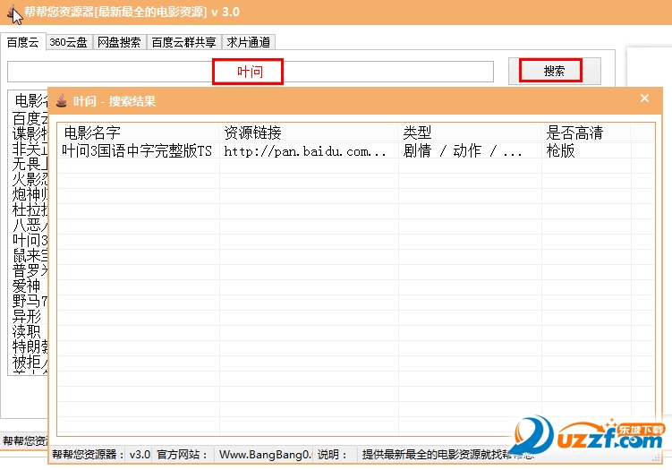Viewport: 672px width, 470px height.
Task: Click the 是否高清 column header
Action: (586, 132)
